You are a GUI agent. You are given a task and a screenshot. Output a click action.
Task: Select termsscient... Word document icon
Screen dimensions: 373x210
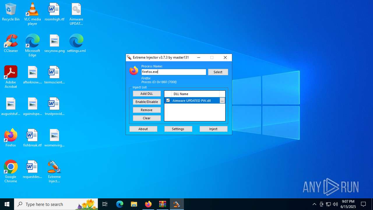click(x=54, y=75)
